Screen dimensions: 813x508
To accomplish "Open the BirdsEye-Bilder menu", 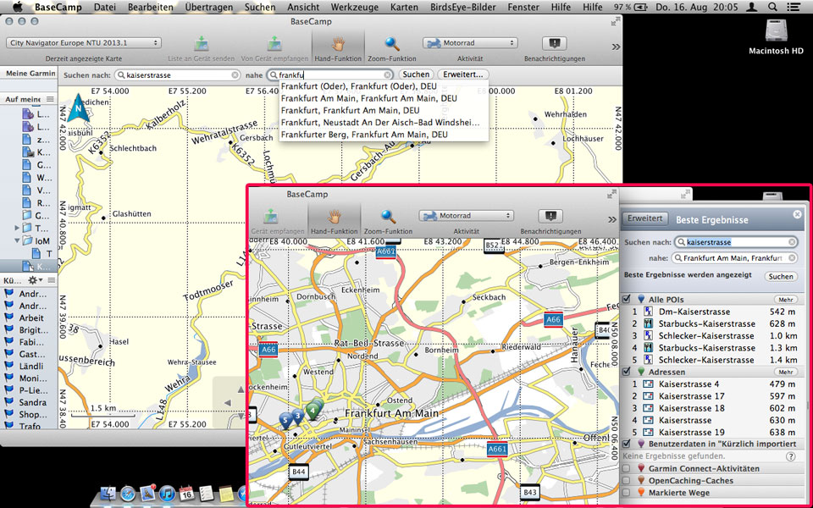I will tap(463, 8).
